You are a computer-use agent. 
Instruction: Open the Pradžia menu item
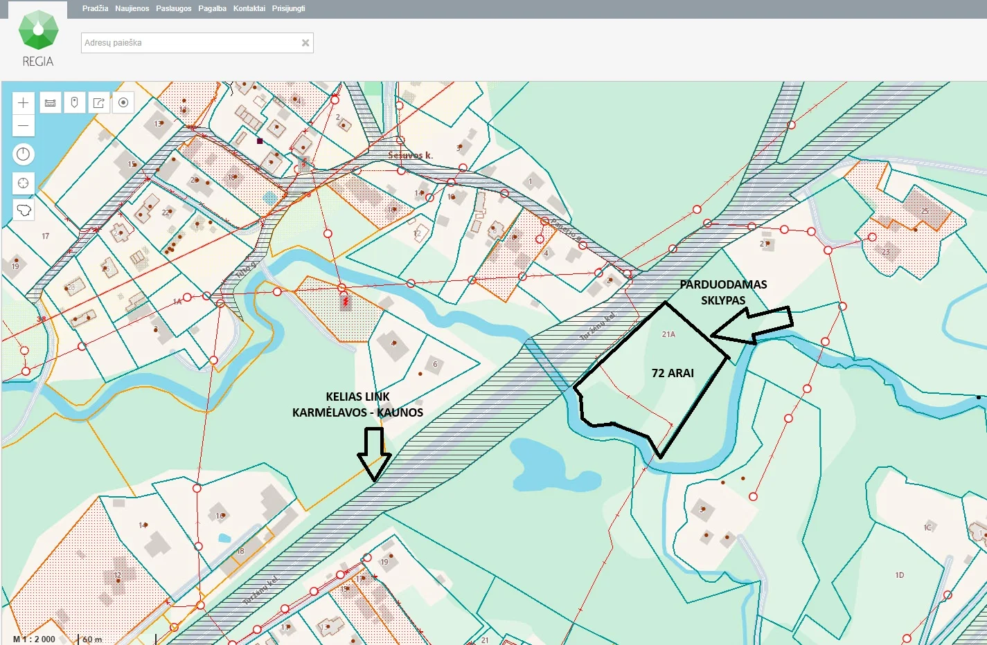96,8
